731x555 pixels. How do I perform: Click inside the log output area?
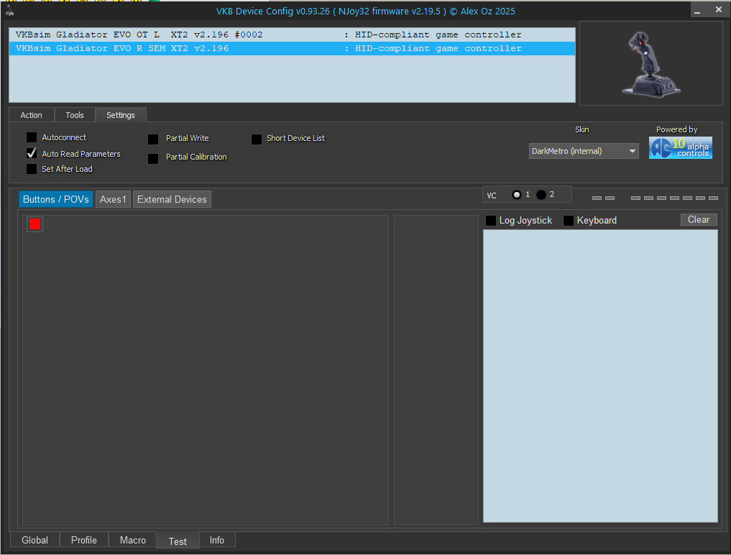(600, 376)
